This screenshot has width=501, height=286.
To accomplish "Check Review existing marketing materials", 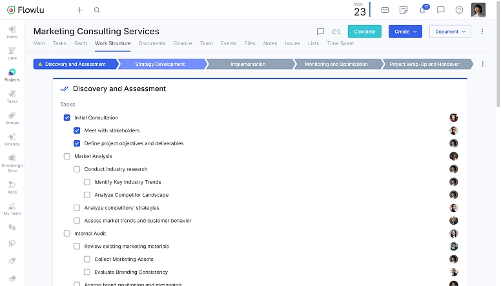I will tap(77, 246).
